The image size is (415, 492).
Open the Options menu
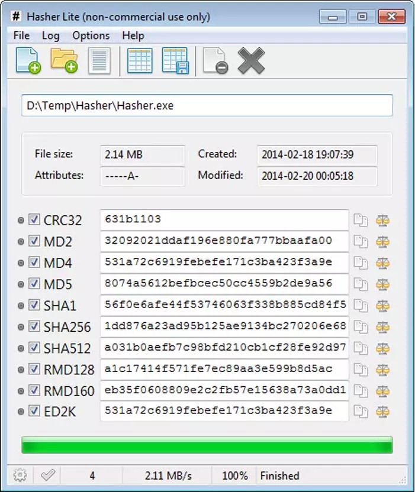pyautogui.click(x=91, y=35)
